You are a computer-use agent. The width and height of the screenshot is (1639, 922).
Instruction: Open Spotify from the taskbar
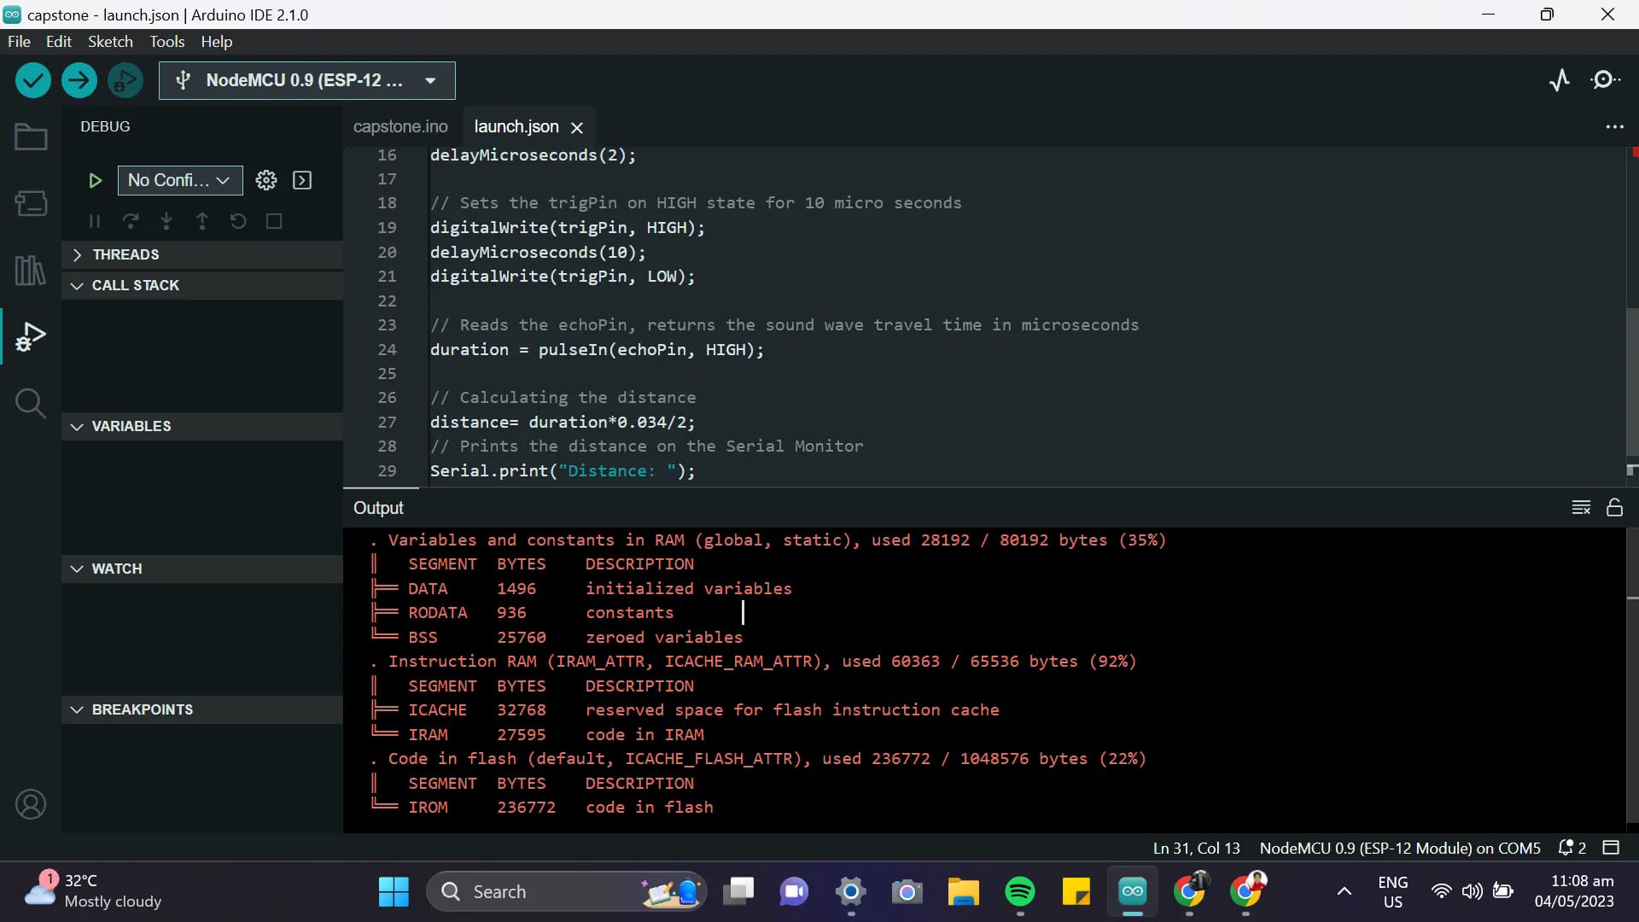click(x=1019, y=892)
